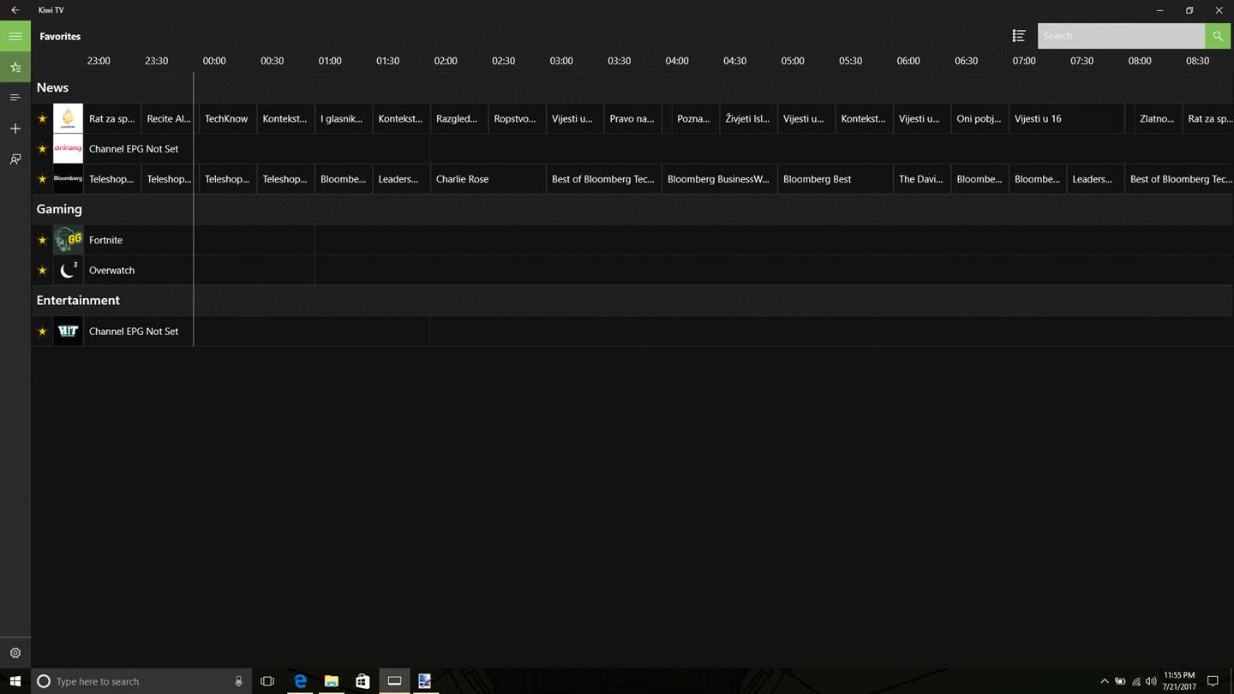
Task: Select the "Oni pobj..." program
Action: point(979,118)
